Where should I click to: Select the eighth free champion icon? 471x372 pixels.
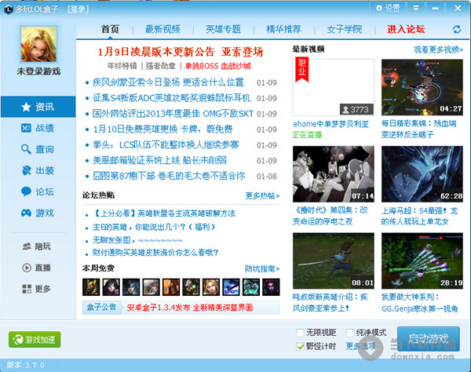coord(232,287)
